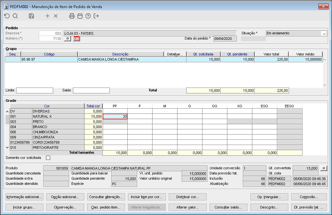Viewport: 332px width, 215px height.
Task: Click Grupo table scroll up arrow
Action: coord(325,60)
